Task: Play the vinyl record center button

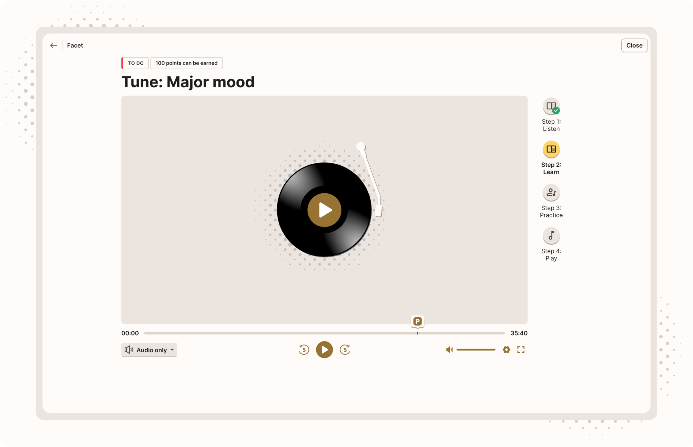Action: click(324, 210)
